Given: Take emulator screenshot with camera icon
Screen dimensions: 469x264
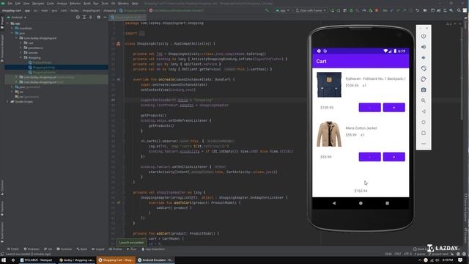Looking at the screenshot, I should point(424,89).
